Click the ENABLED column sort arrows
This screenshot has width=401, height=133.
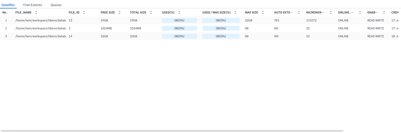click(x=384, y=12)
